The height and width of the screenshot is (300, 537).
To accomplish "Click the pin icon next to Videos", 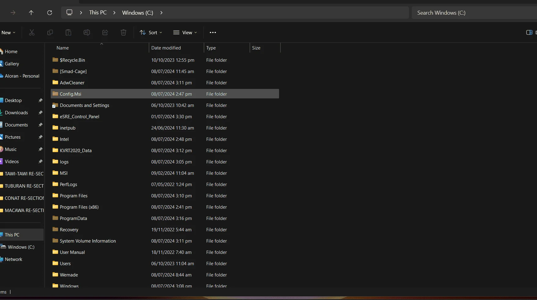I will pos(40,162).
